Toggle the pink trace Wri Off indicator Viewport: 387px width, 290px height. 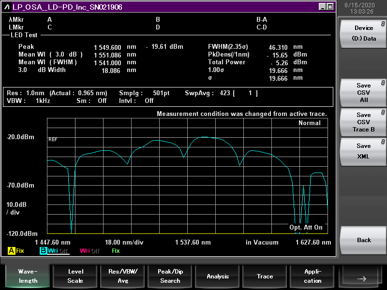[89, 251]
